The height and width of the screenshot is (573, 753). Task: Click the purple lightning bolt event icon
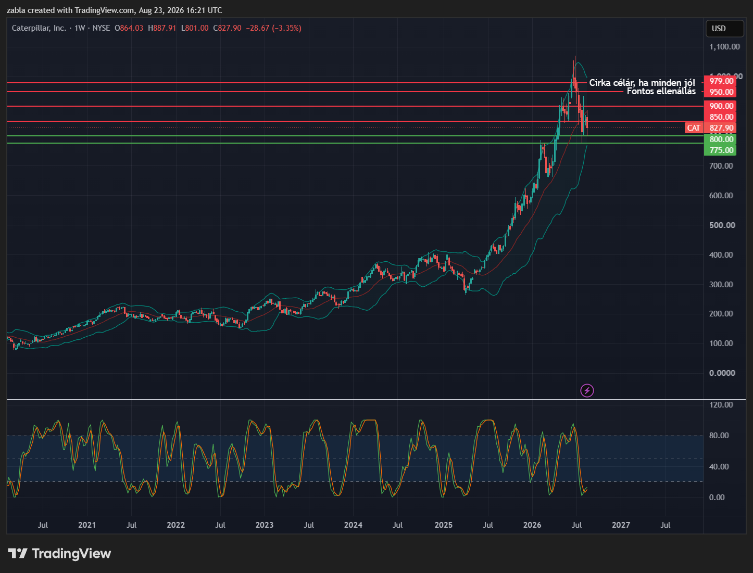coord(587,390)
